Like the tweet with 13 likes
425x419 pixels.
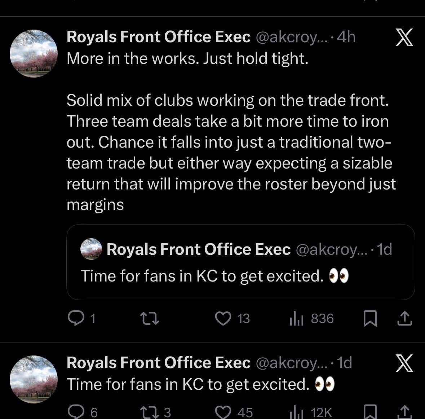point(223,318)
